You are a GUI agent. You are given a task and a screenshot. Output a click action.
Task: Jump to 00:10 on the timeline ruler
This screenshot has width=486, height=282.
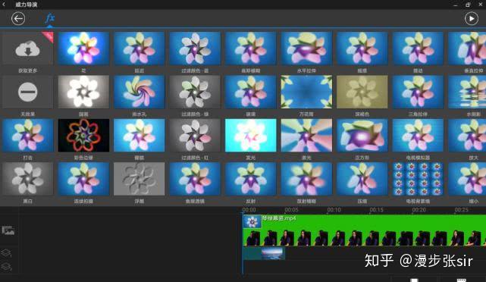(334, 210)
